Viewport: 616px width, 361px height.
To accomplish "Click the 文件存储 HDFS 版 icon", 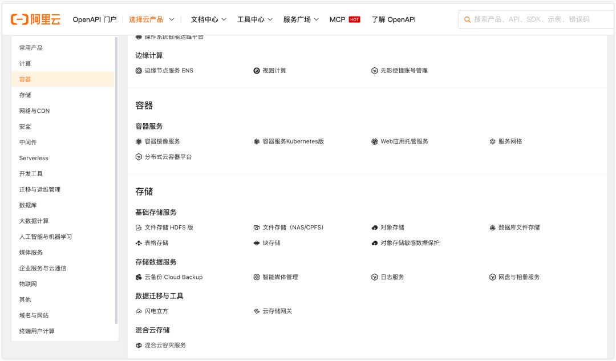I will point(139,228).
